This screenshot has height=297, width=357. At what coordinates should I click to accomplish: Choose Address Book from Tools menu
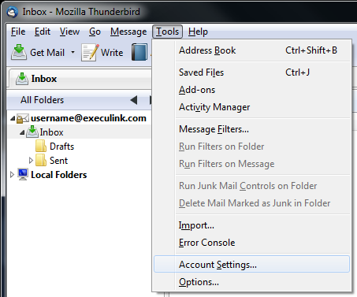tap(251, 50)
